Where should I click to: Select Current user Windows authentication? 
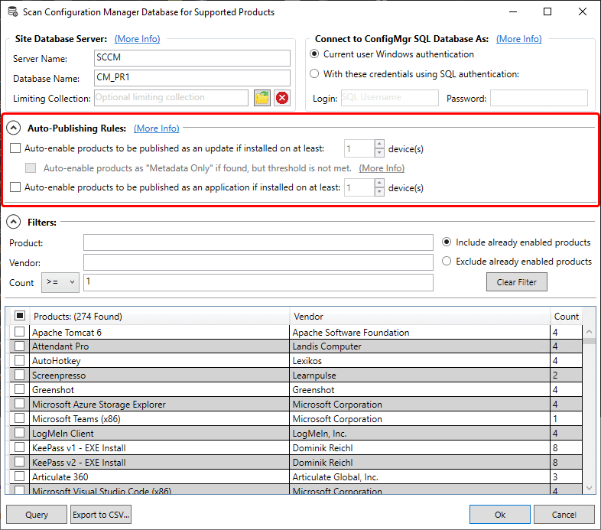tap(314, 54)
